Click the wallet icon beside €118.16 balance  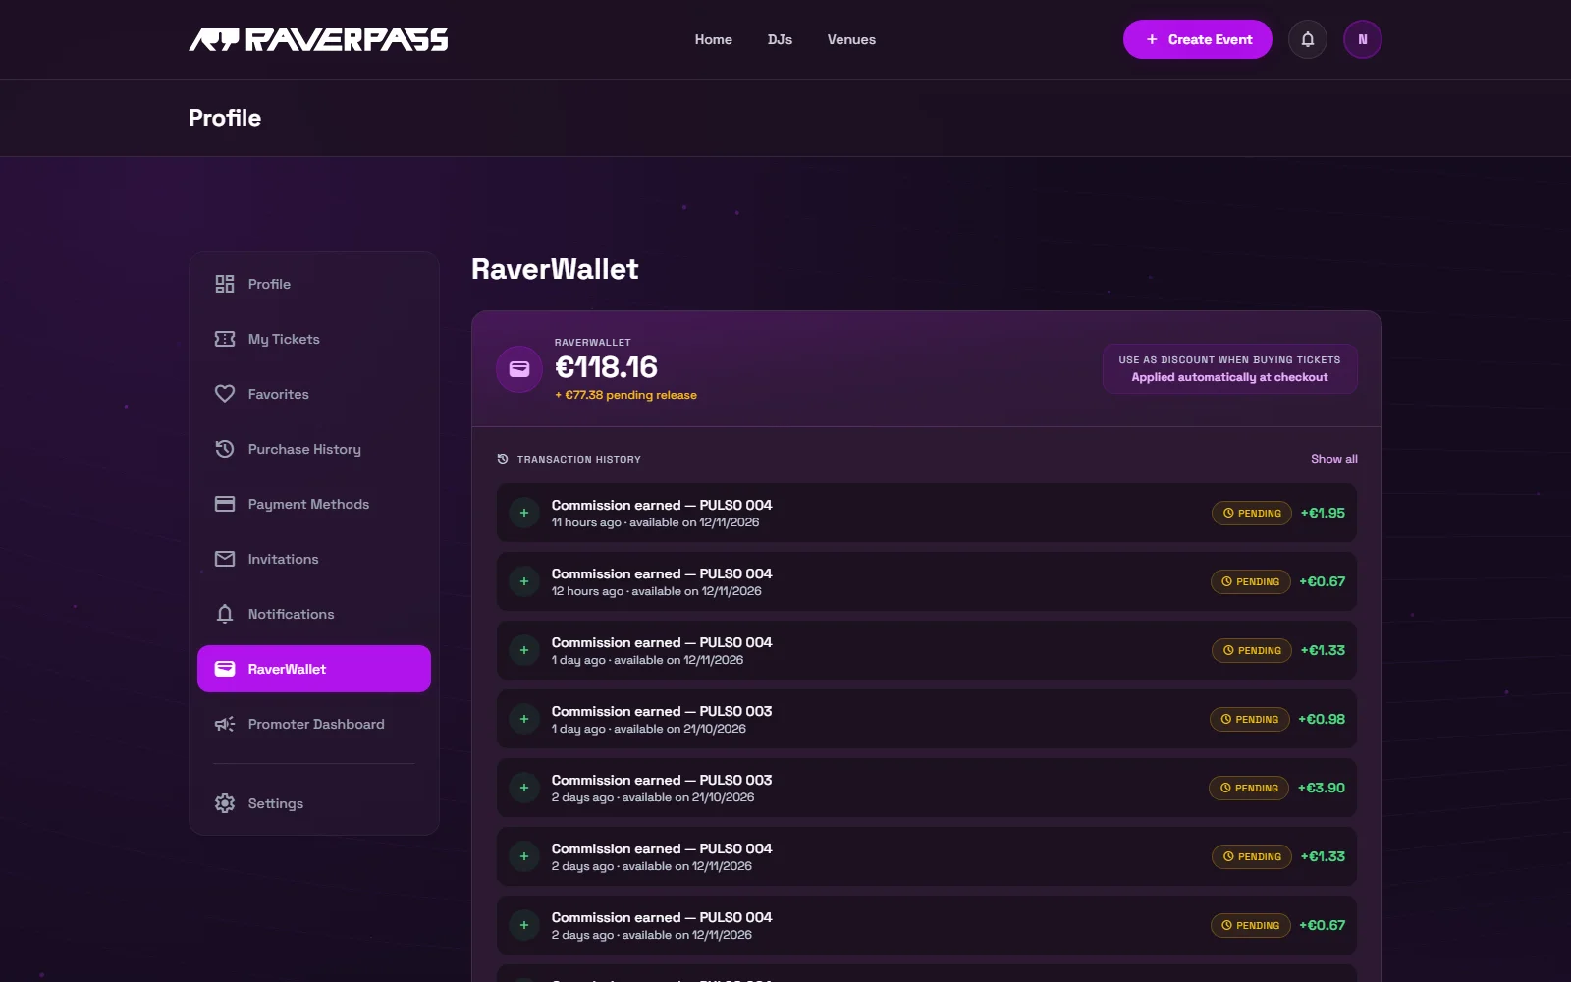click(x=519, y=369)
